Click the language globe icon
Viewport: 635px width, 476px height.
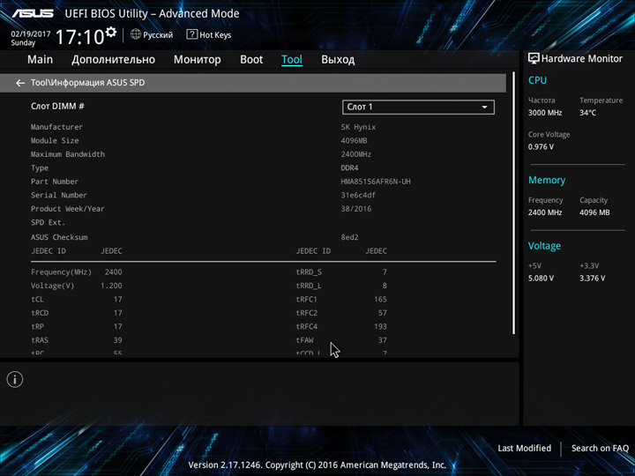click(136, 34)
